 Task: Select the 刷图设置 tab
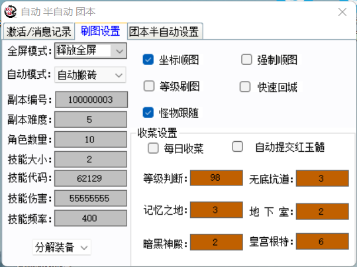[101, 30]
